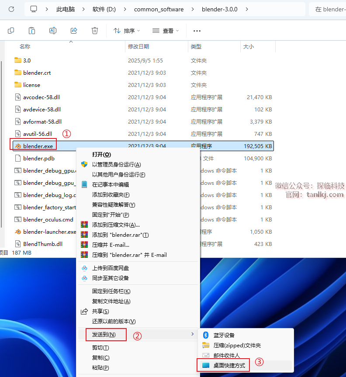This screenshot has height=377, width=346.
Task: Click the refresh icon in address bar
Action: pyautogui.click(x=11, y=9)
